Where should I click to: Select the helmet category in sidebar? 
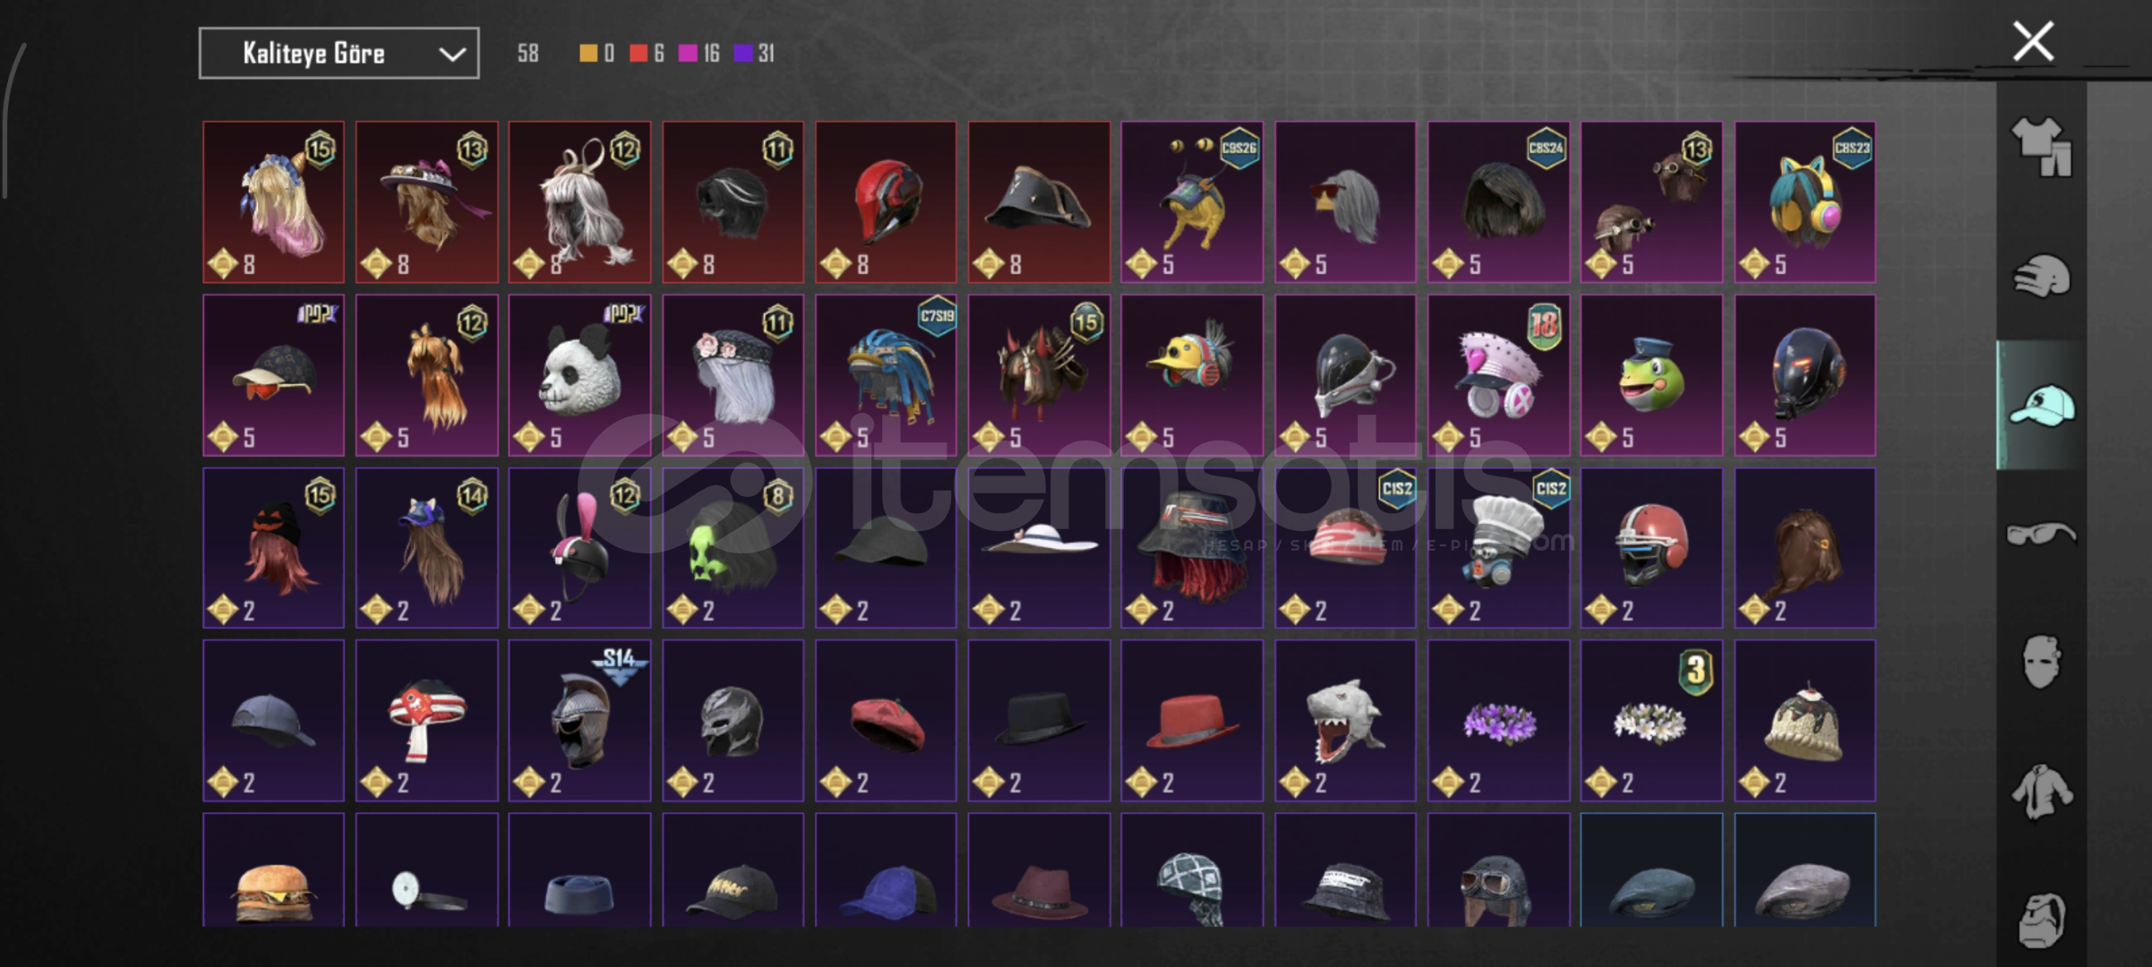(x=2042, y=275)
